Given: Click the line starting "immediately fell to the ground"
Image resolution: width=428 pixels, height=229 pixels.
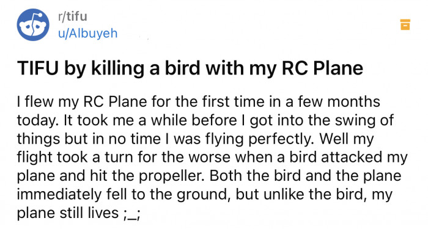Looking at the screenshot, I should [205, 195].
